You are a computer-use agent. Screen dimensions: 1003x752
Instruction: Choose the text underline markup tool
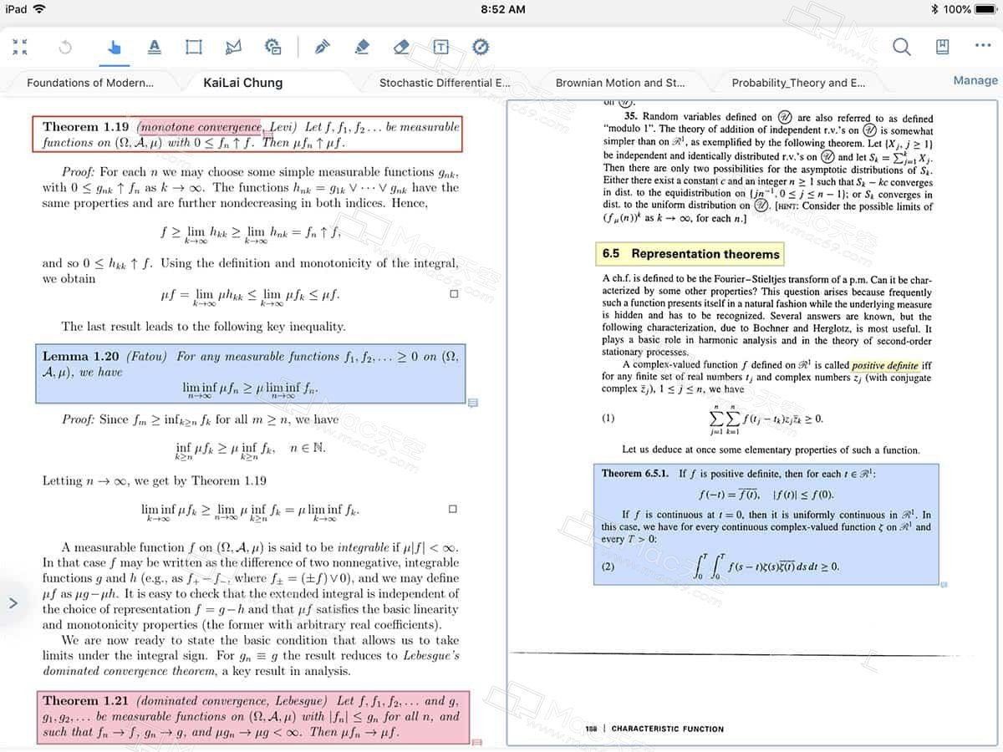coord(154,47)
